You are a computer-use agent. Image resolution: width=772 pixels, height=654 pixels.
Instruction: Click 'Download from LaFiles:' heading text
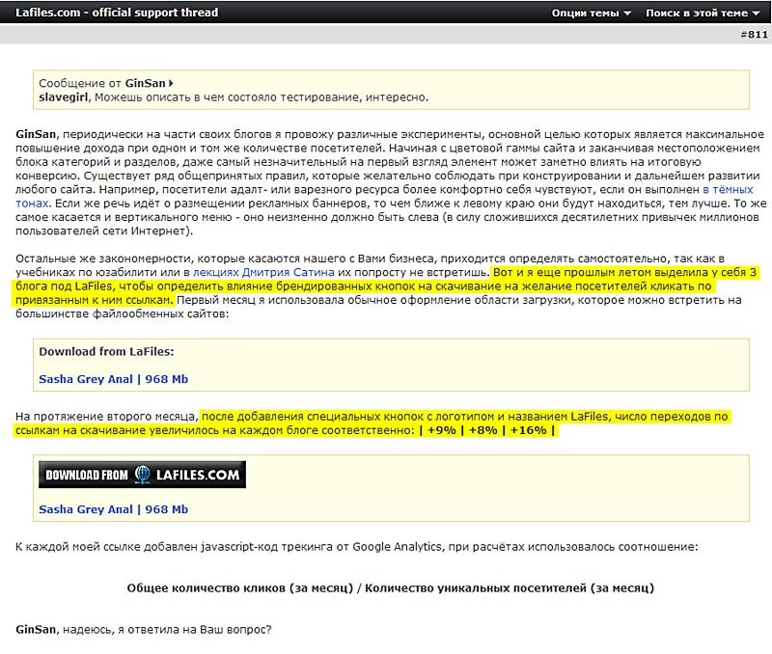coord(106,351)
